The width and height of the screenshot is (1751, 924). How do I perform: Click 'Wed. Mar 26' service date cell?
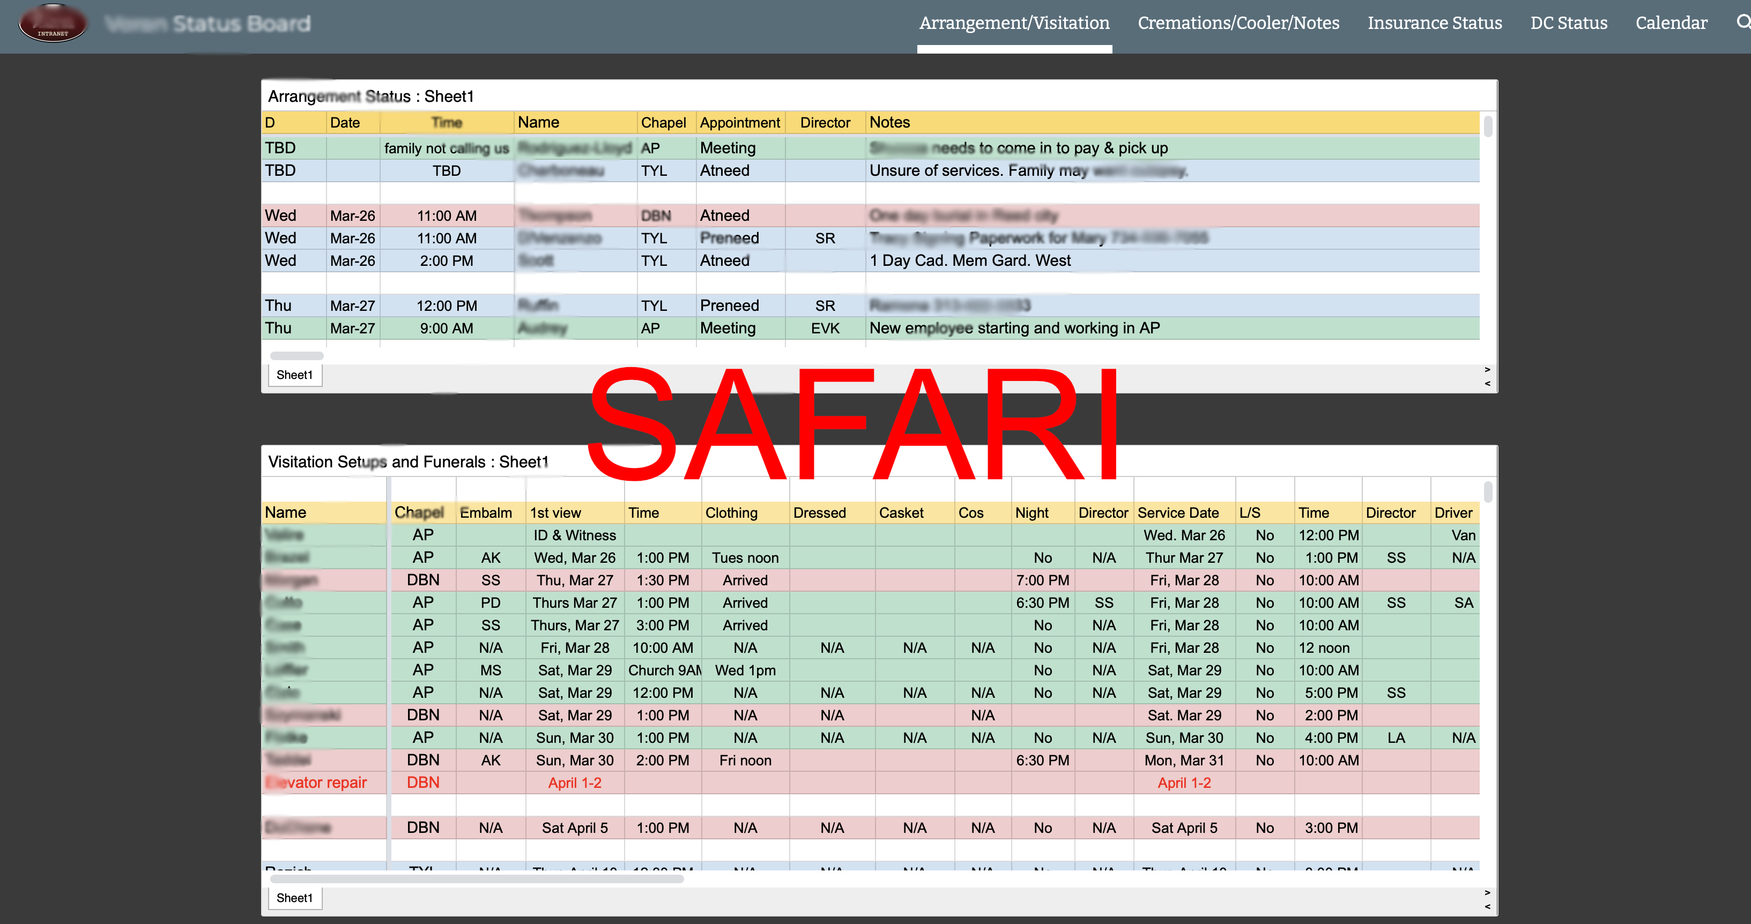pyautogui.click(x=1184, y=535)
